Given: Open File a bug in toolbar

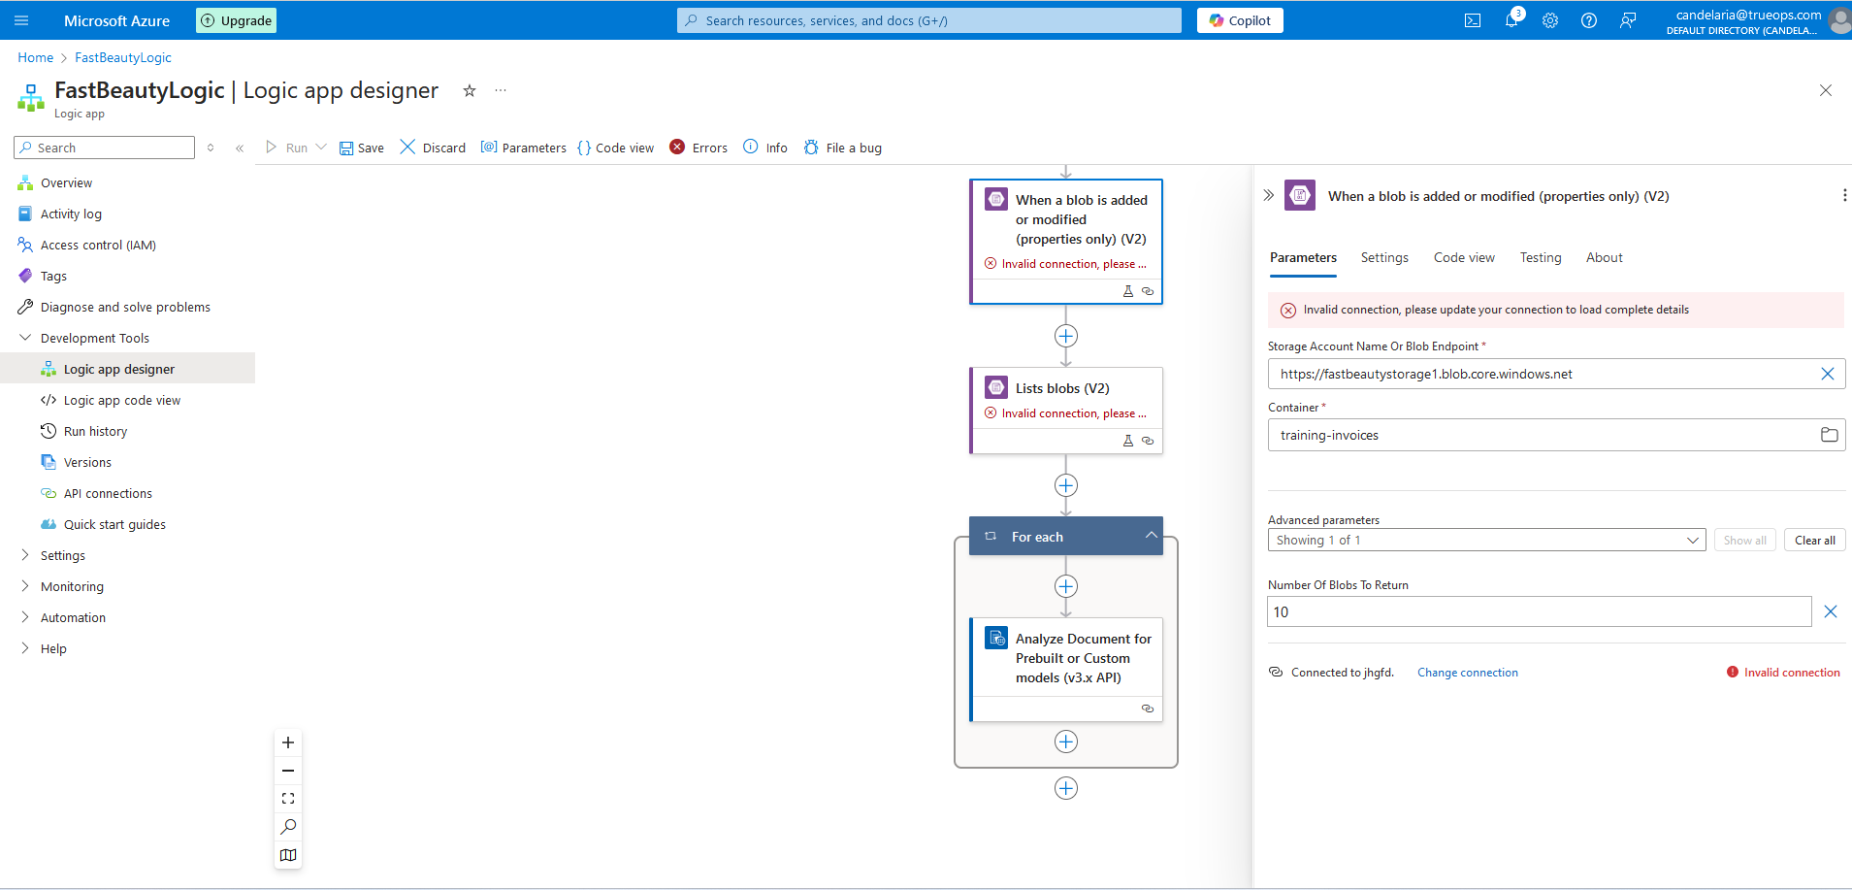Looking at the screenshot, I should pyautogui.click(x=842, y=148).
